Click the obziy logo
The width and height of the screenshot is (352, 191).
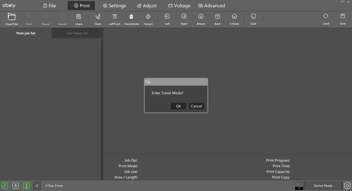9,5
